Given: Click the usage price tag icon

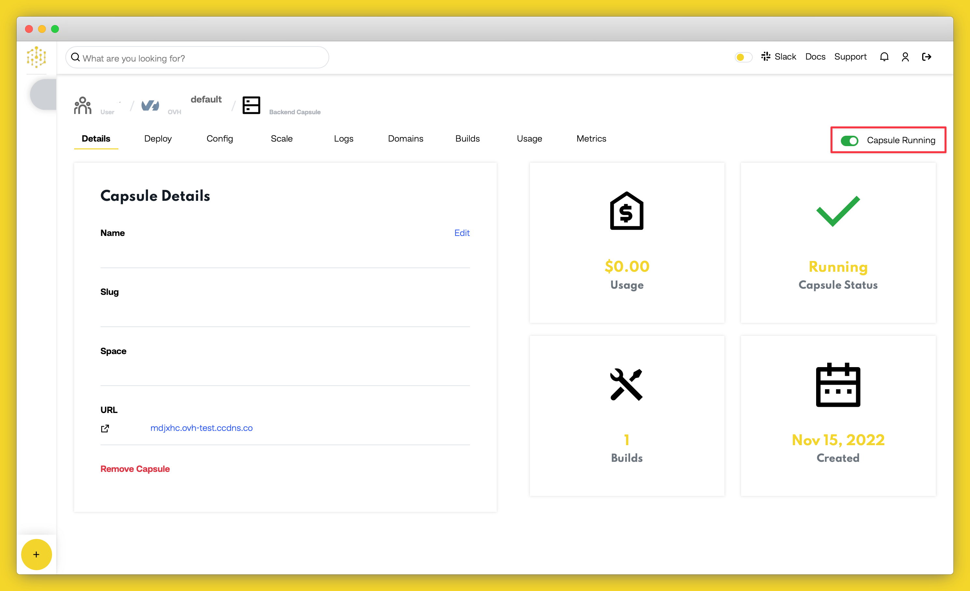Looking at the screenshot, I should click(x=627, y=211).
